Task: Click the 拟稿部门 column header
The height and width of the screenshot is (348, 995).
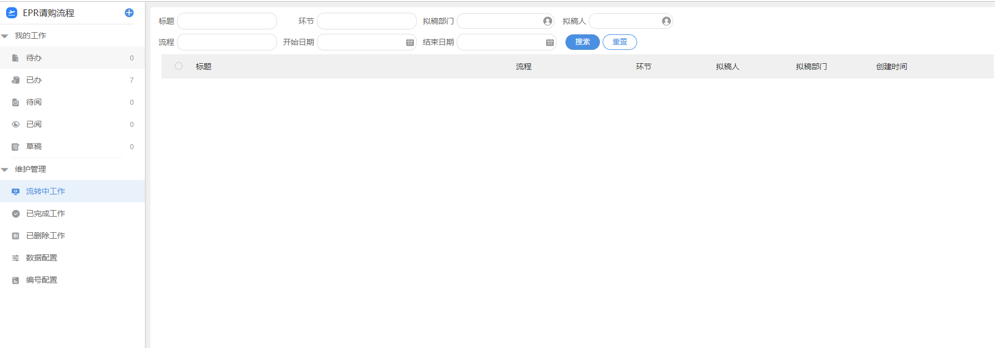Action: click(811, 66)
